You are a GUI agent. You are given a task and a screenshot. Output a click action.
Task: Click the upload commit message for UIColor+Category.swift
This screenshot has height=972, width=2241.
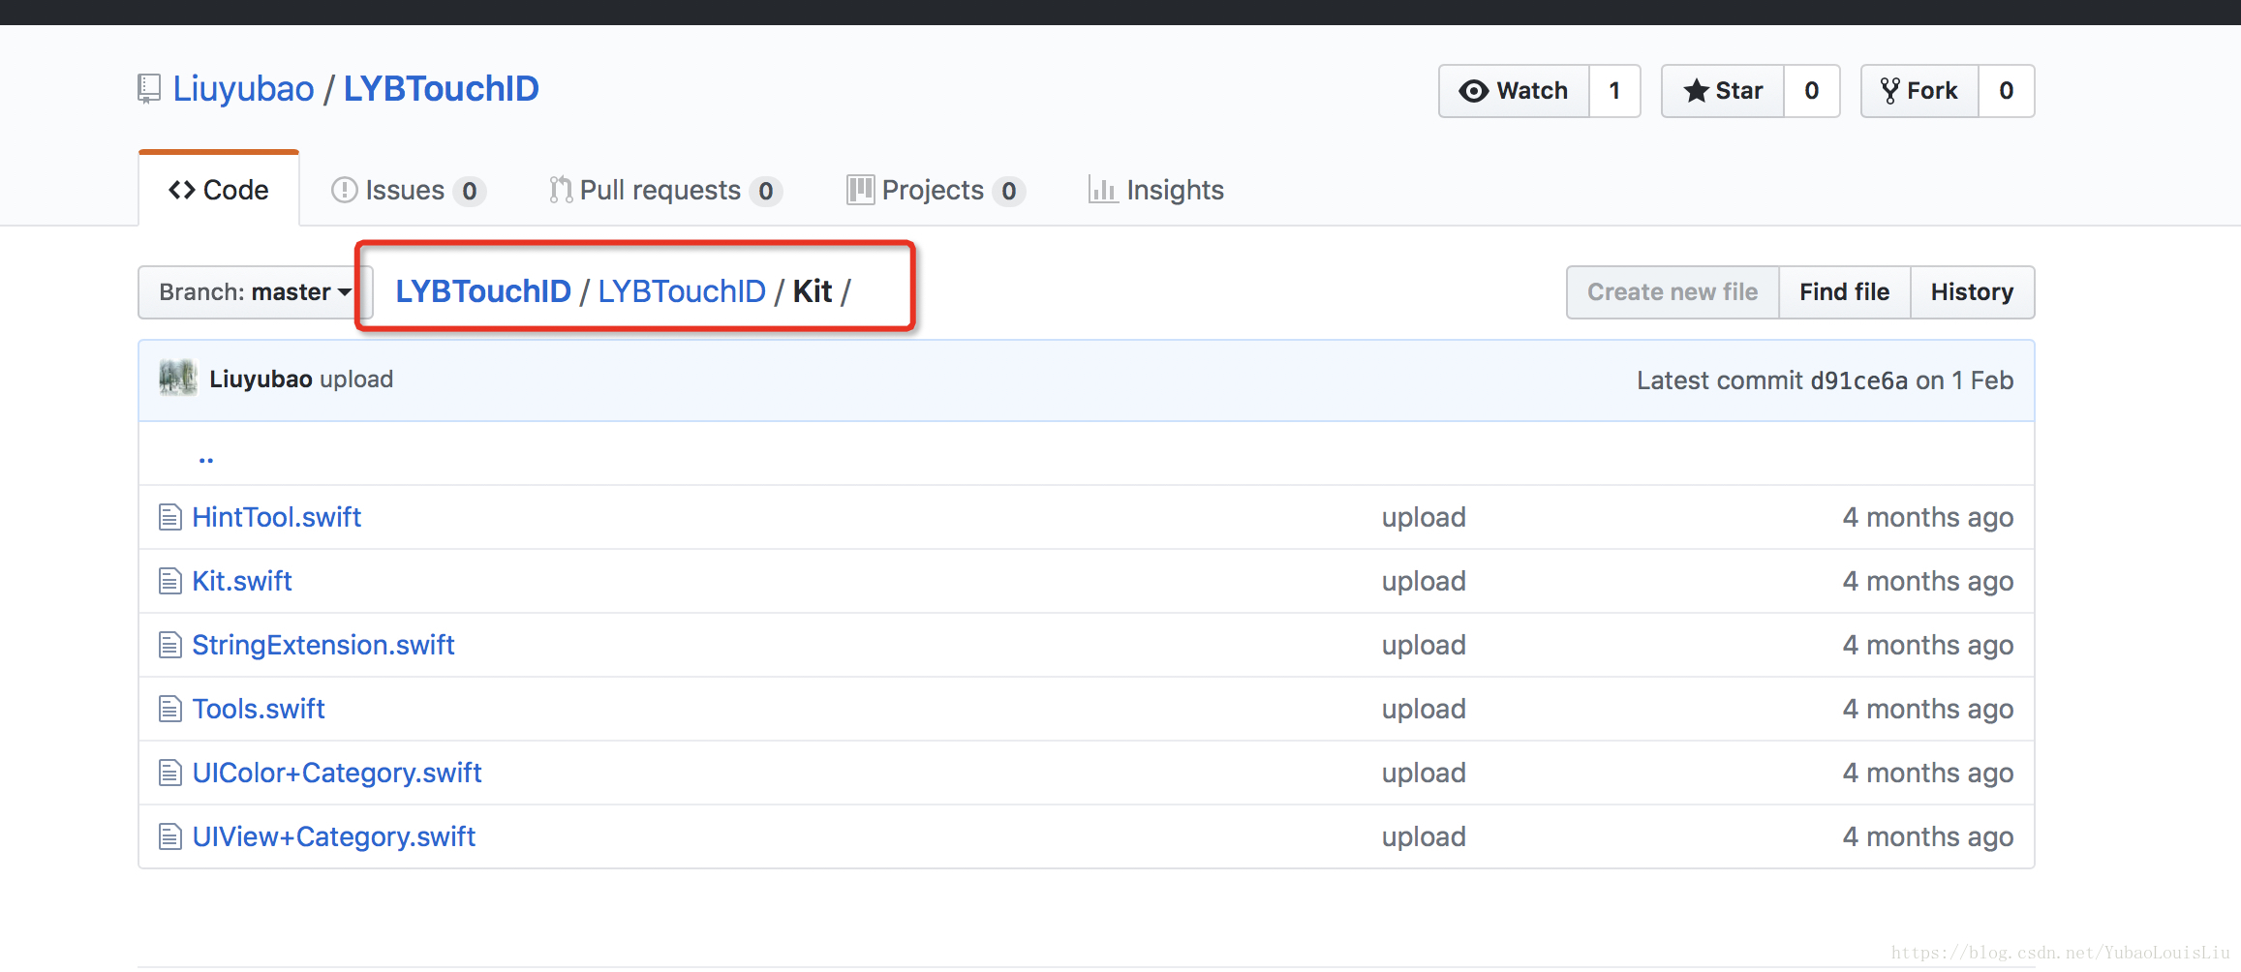point(1424,774)
